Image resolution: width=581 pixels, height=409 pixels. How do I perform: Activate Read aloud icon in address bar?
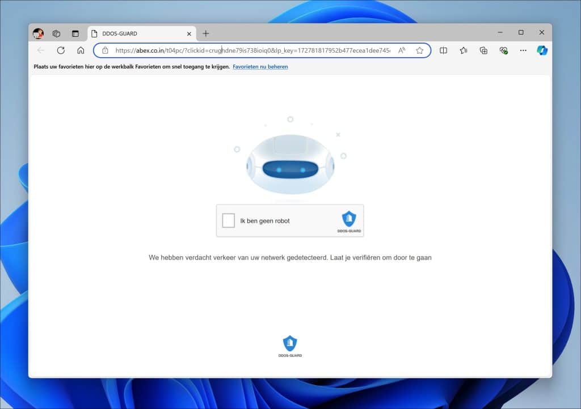pos(402,50)
